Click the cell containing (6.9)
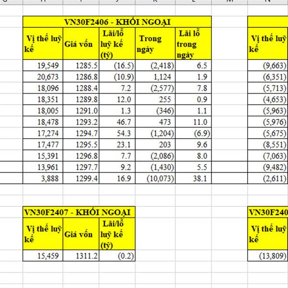Screen dimensions: 288x288 point(193,133)
